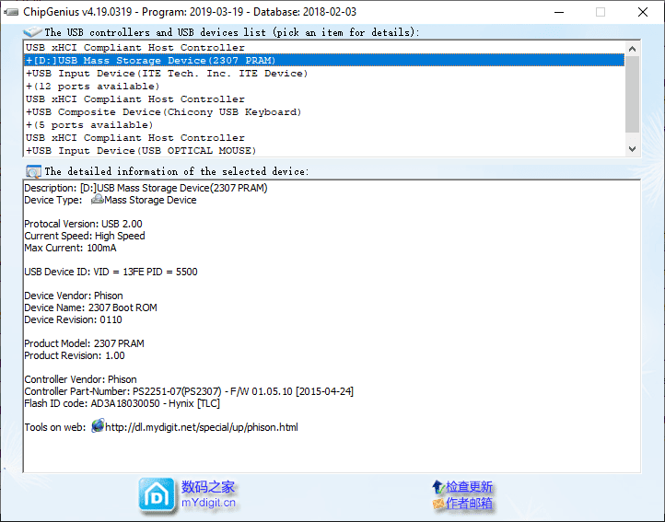Click the Protocal Version USB 2.00 line

(83, 224)
